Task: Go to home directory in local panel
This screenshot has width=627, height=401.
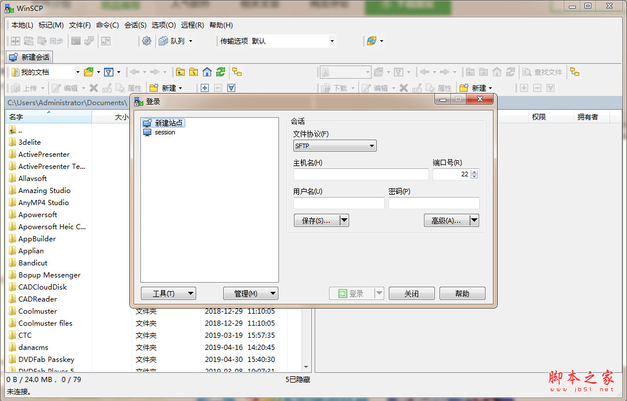Action: click(207, 72)
